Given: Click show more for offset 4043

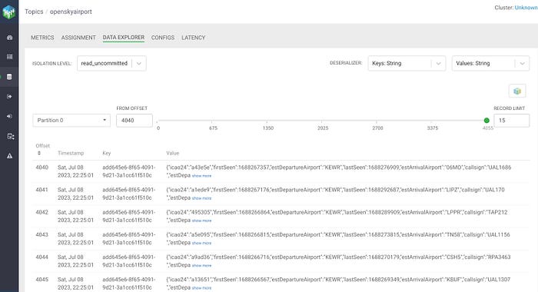Looking at the screenshot, I should pyautogui.click(x=201, y=243).
